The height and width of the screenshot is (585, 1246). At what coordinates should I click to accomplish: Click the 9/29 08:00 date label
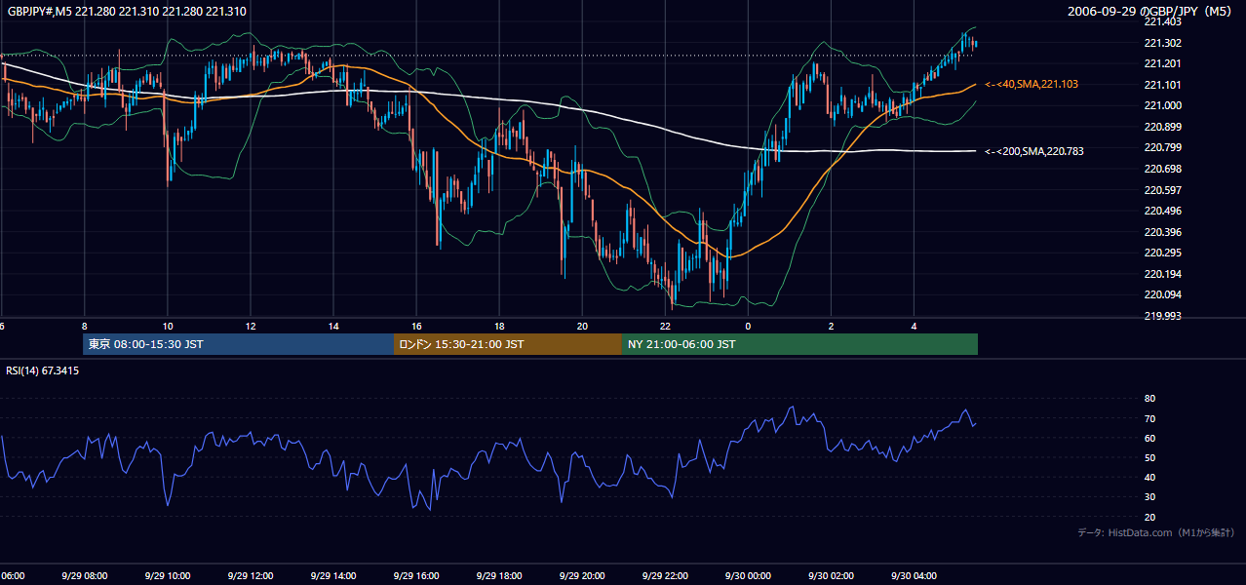point(85,576)
